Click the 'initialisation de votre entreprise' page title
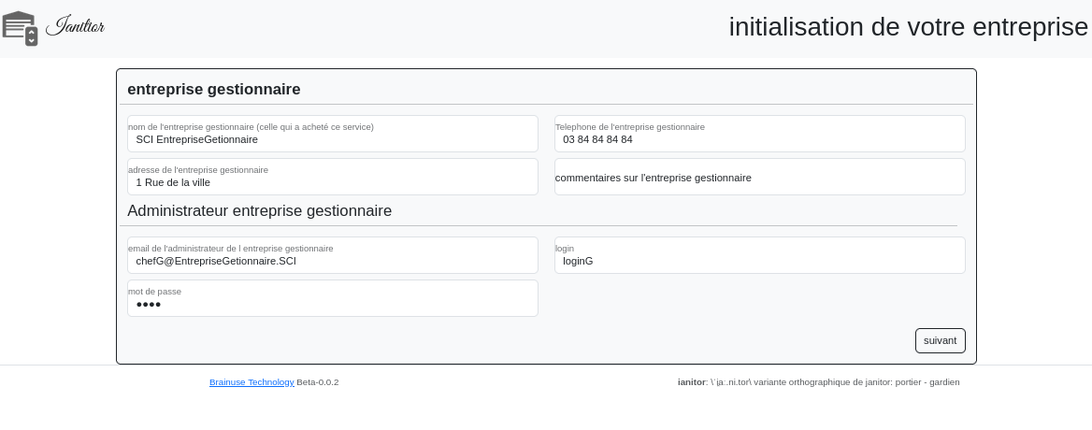 click(x=908, y=27)
